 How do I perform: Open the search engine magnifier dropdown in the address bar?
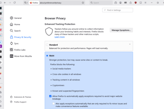click(x=26, y=3)
